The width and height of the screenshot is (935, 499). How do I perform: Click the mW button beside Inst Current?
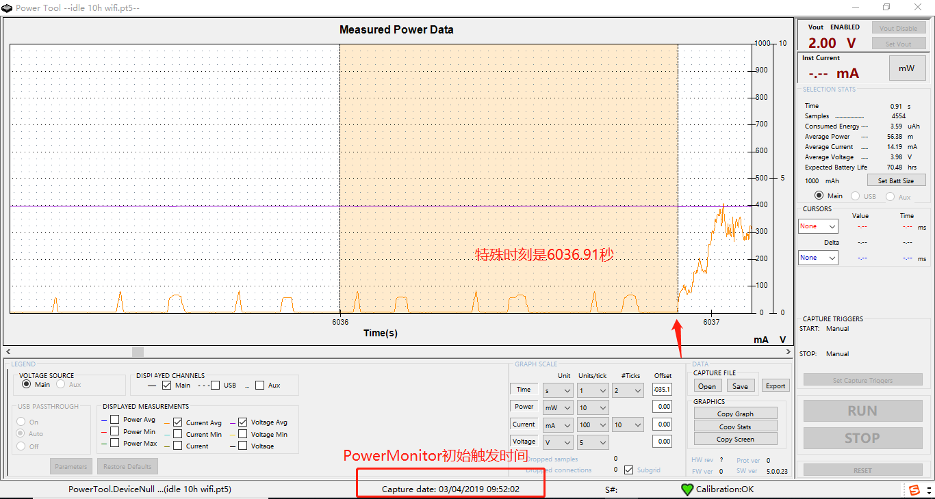[x=907, y=68]
